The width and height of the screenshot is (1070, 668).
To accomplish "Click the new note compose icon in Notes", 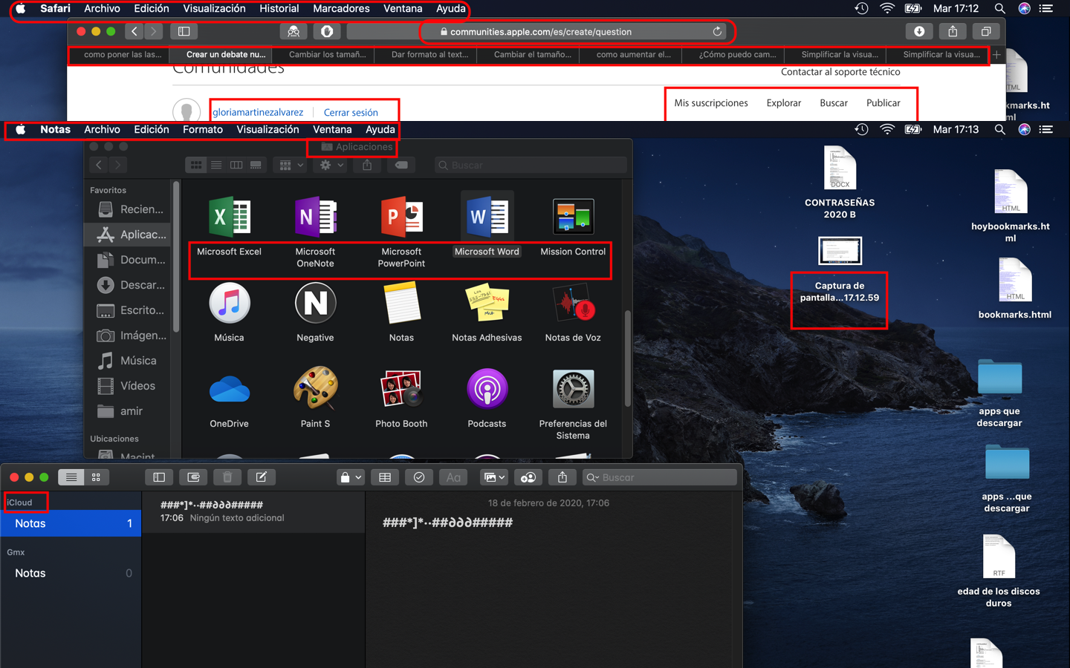I will tap(262, 477).
